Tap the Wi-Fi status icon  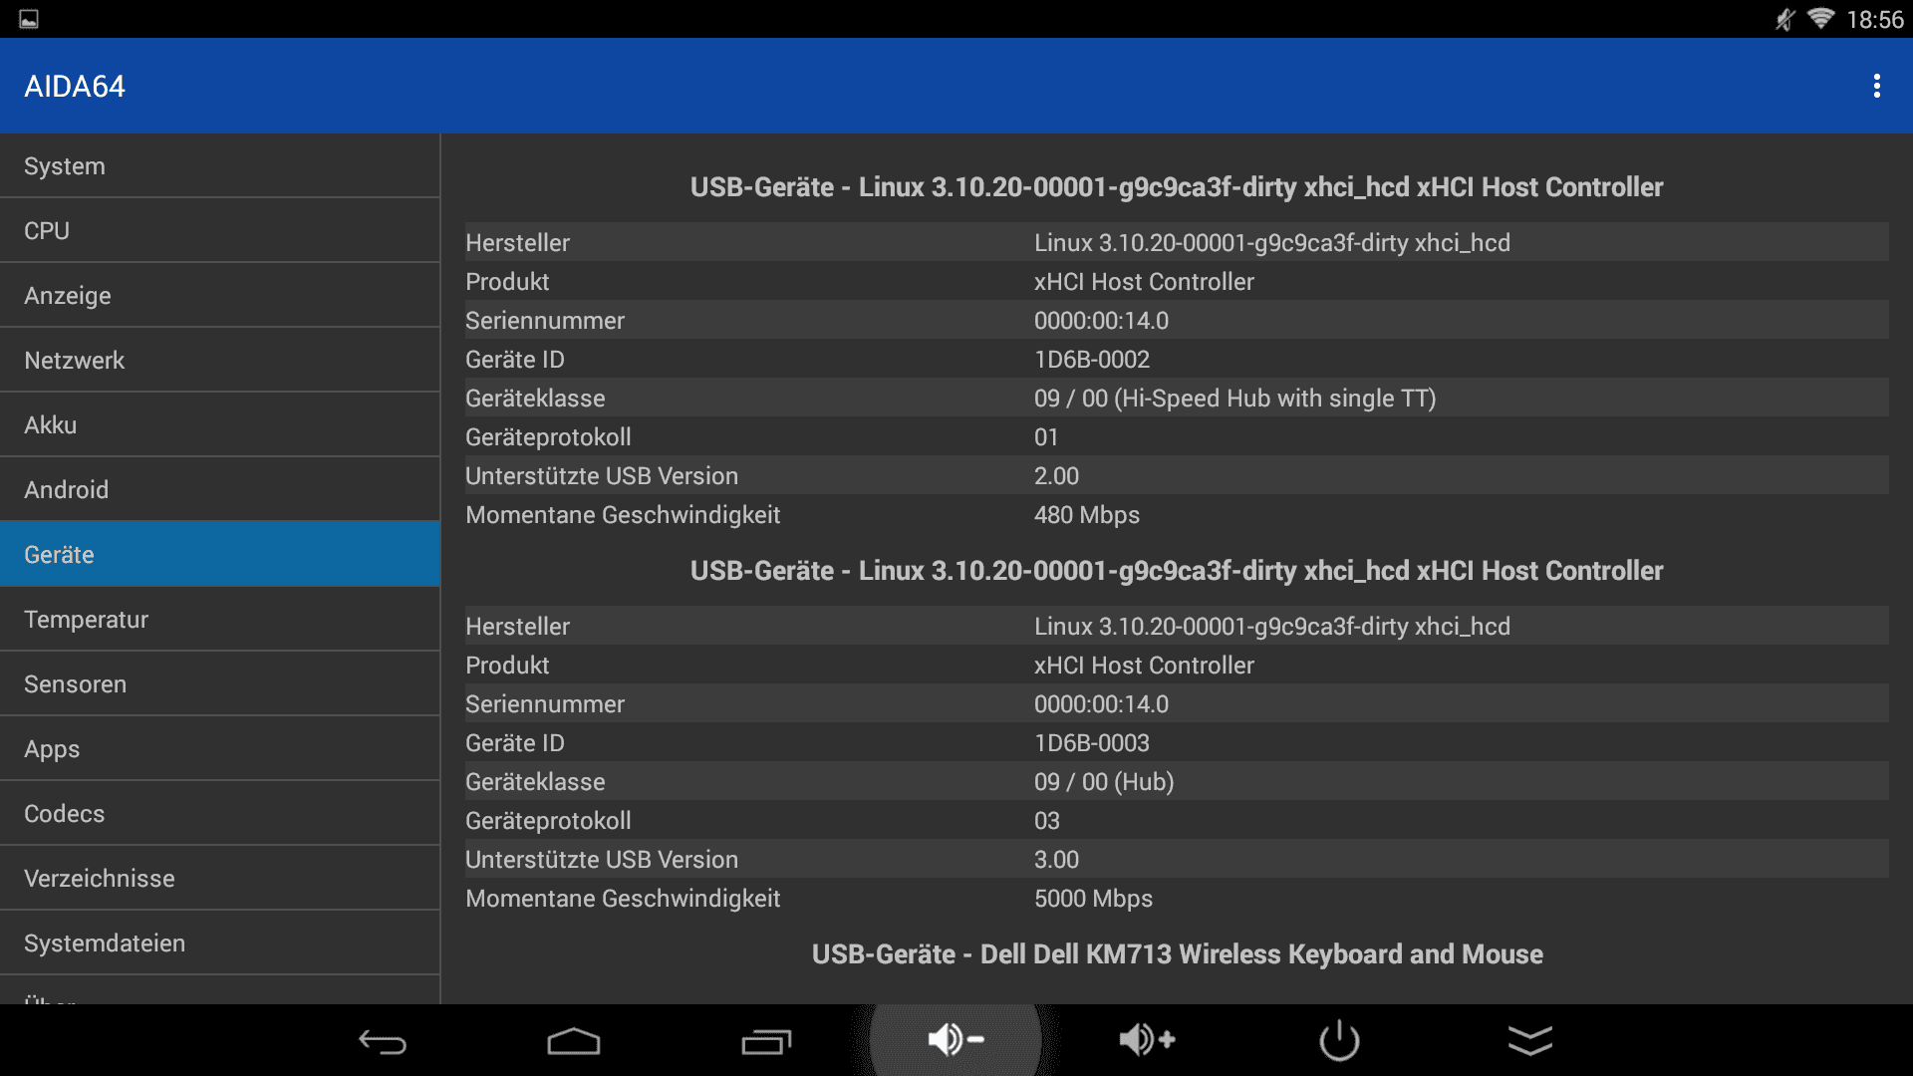tap(1820, 19)
